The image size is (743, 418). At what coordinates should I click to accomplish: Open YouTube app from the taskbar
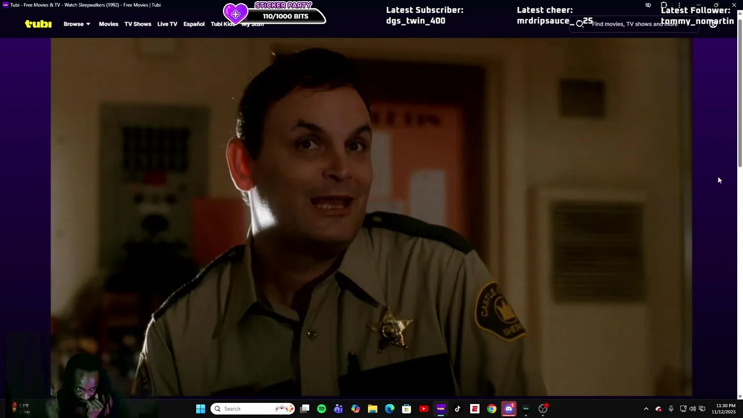click(424, 409)
